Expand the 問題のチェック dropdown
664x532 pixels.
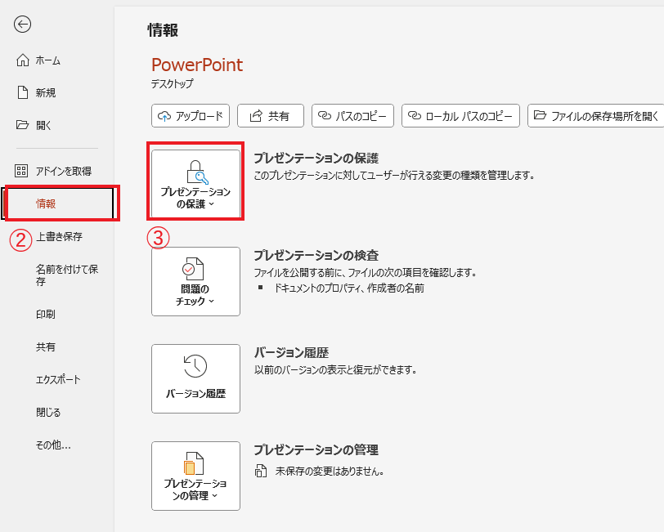[195, 281]
